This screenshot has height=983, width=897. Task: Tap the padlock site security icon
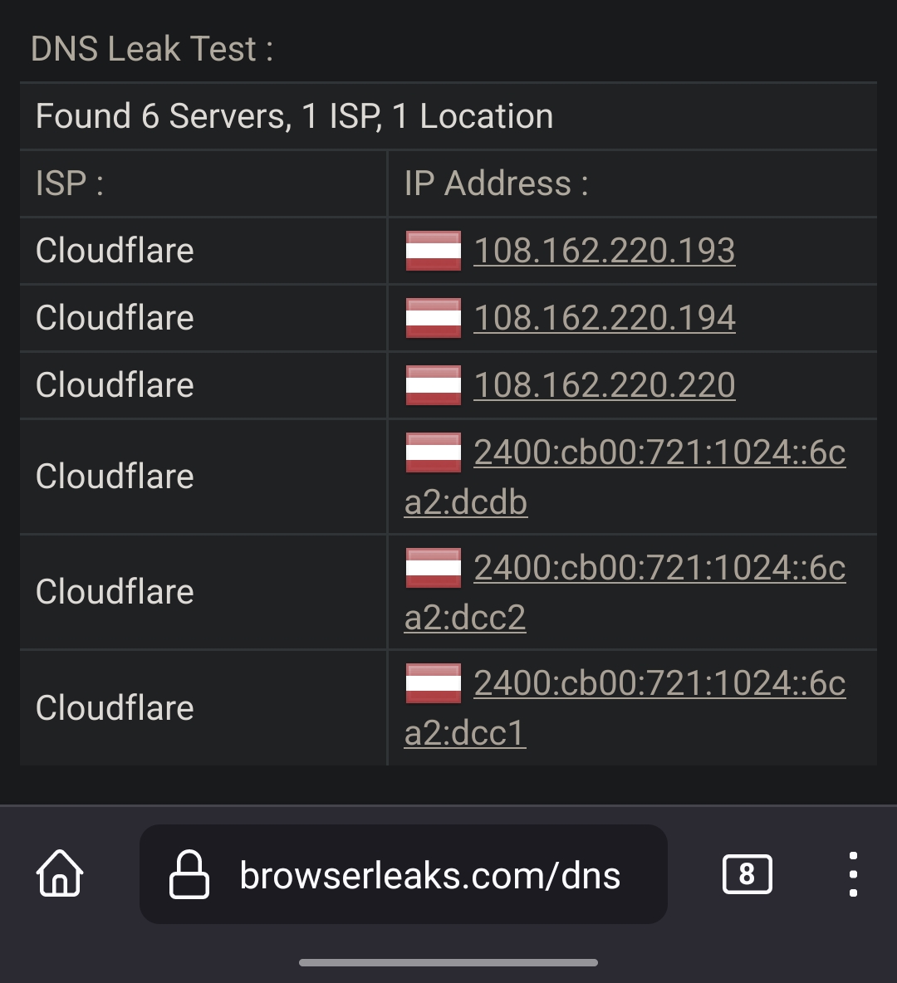click(189, 874)
